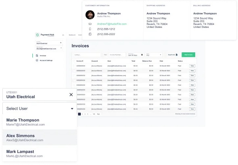Choose Alex Simmons from user list
This screenshot has width=238, height=165.
[x=40, y=138]
